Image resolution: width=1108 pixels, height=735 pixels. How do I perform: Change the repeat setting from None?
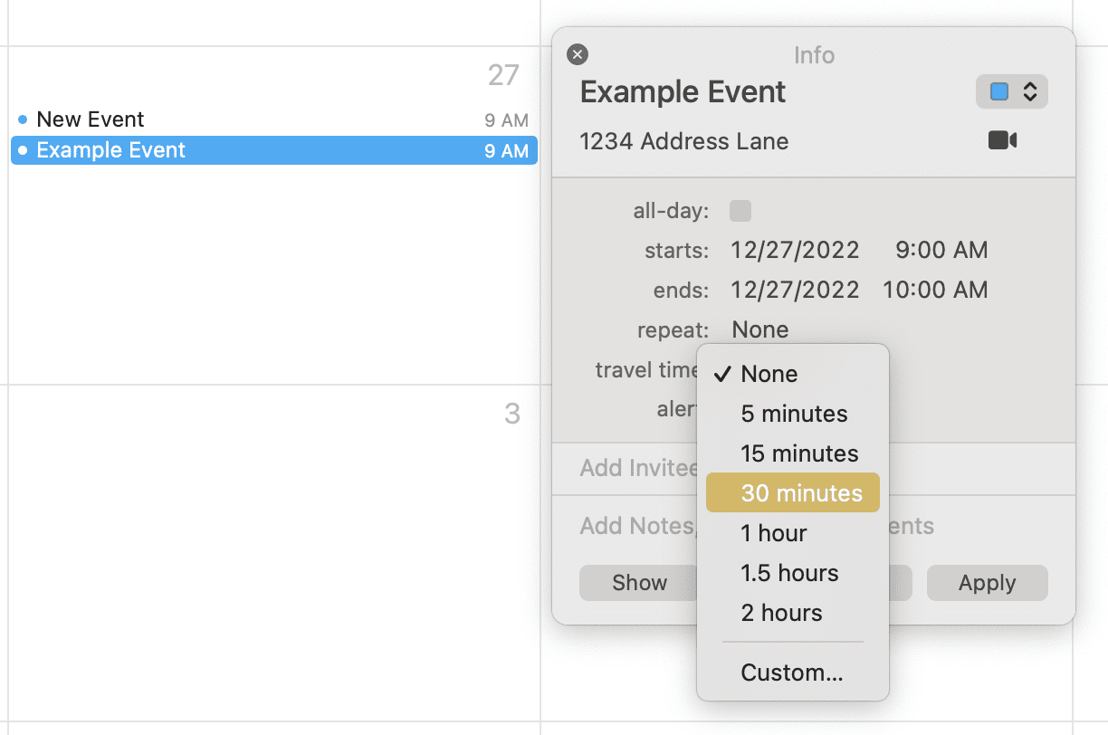759,329
